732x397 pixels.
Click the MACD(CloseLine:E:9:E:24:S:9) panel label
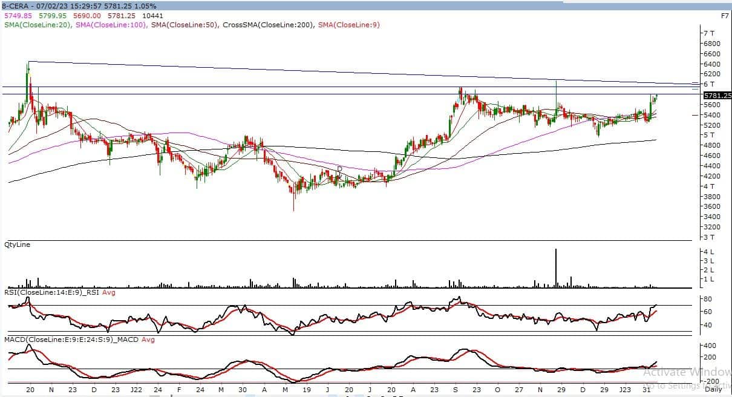coord(63,340)
